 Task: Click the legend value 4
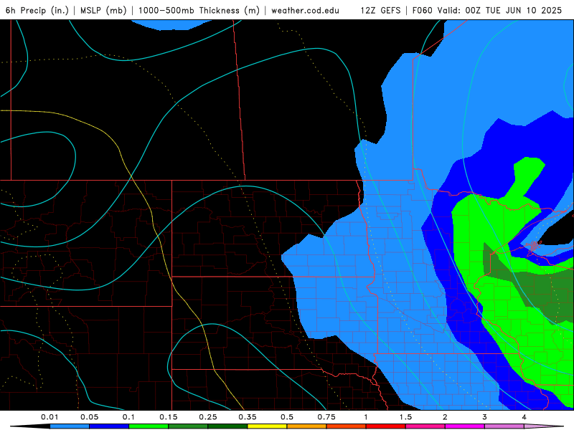524,417
